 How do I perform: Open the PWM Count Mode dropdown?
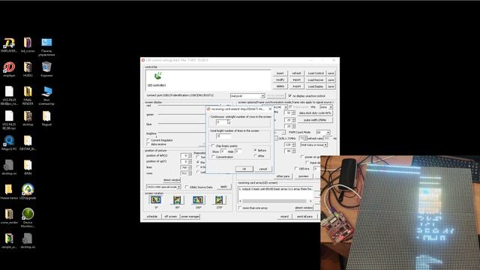pyautogui.click(x=323, y=132)
